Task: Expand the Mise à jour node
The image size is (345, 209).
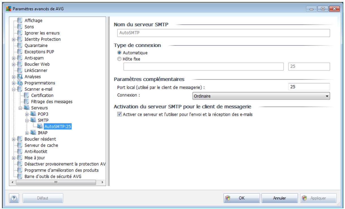Action: [13, 157]
